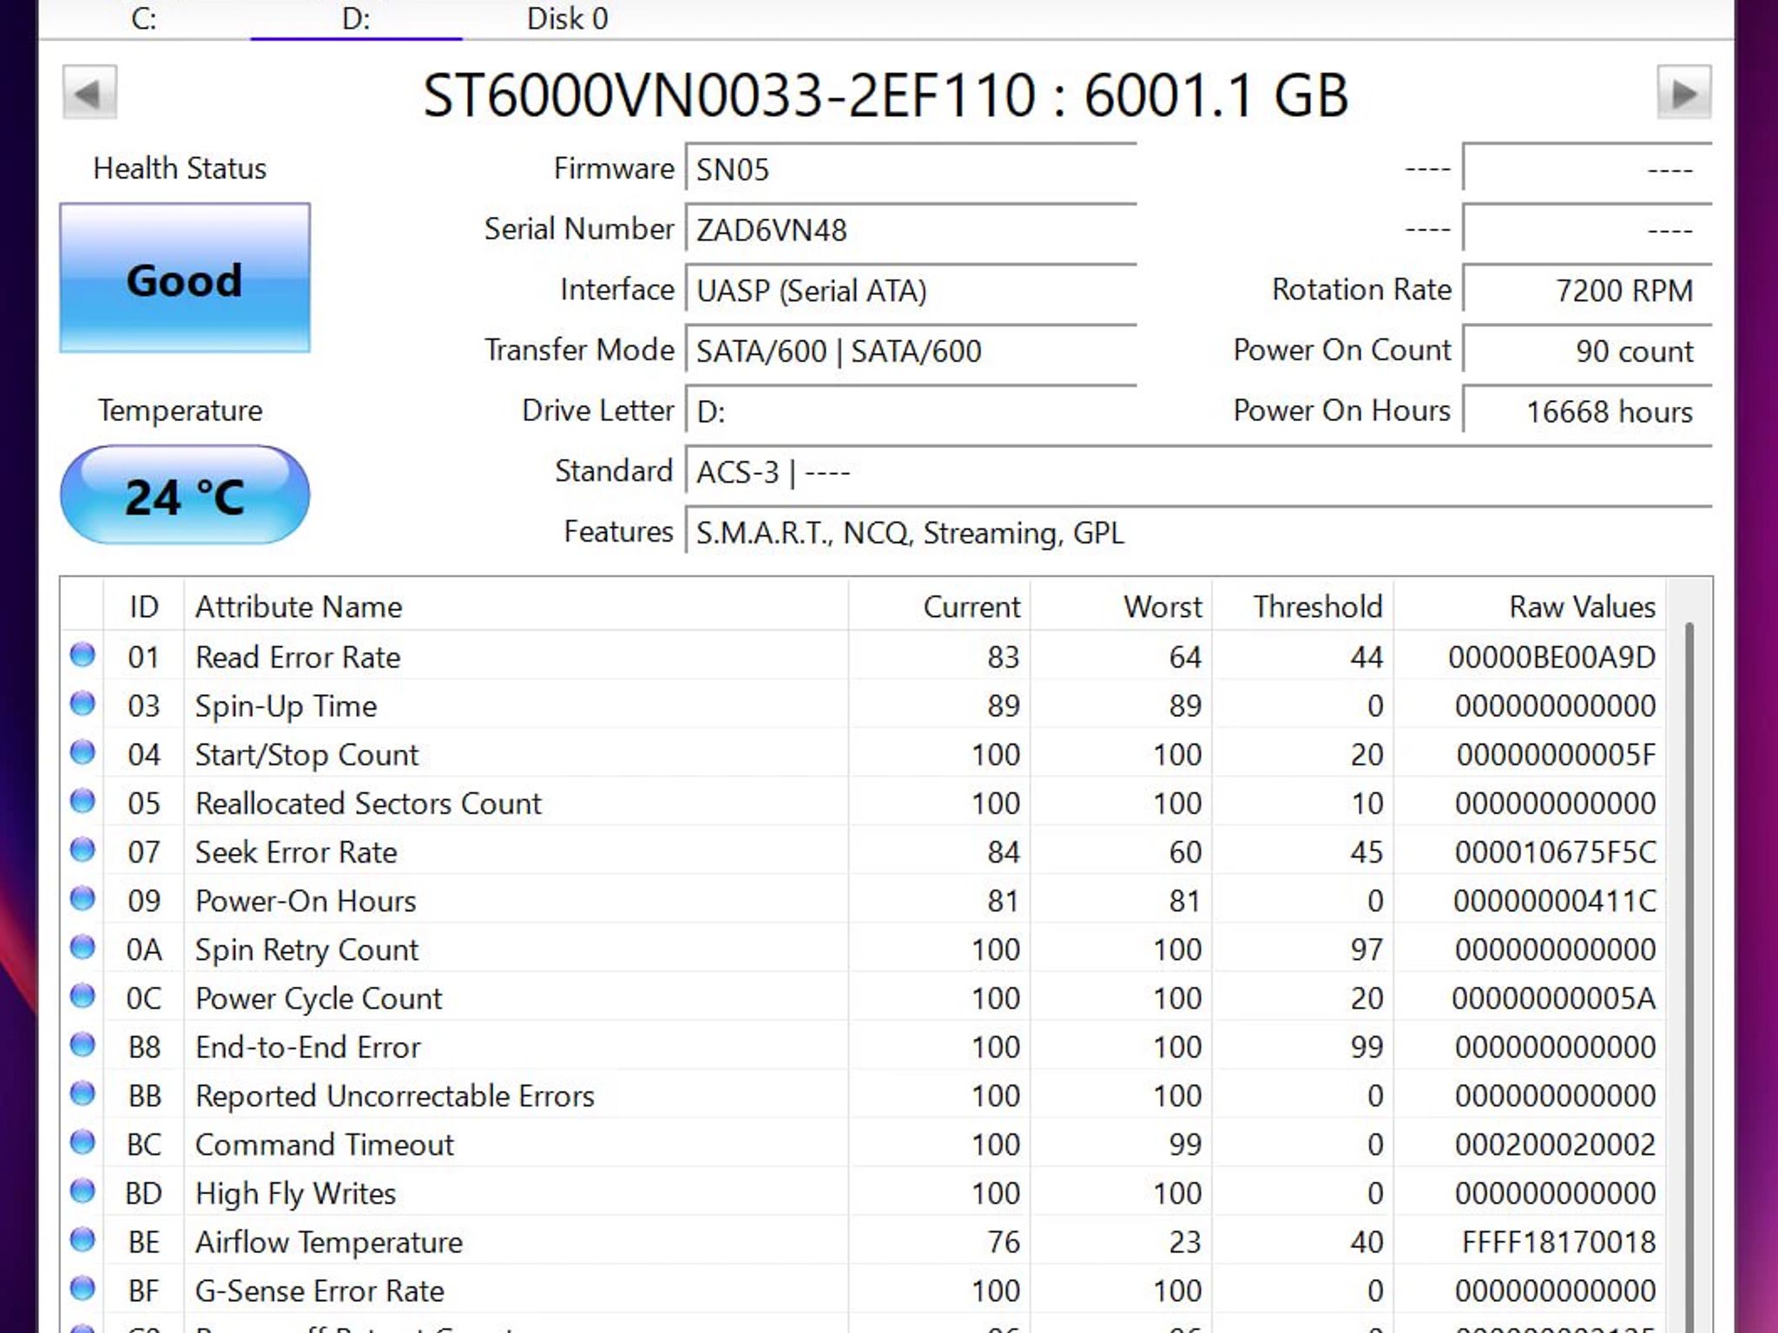Click the status icon for High Fly Writes
The height and width of the screenshot is (1333, 1778).
[x=82, y=1191]
